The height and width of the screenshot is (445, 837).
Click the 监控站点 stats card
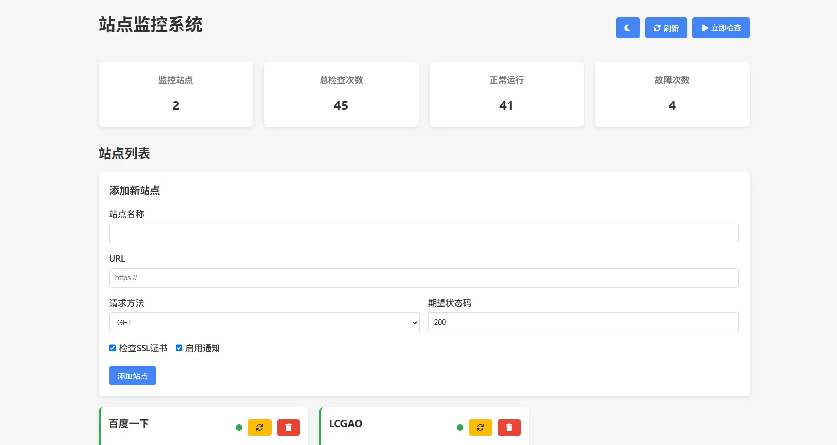point(176,94)
